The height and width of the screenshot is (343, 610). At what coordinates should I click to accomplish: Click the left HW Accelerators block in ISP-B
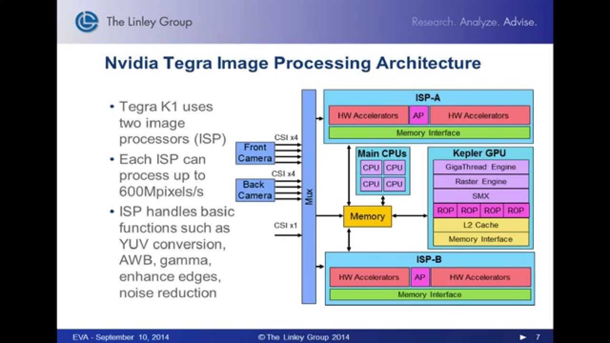pos(369,277)
